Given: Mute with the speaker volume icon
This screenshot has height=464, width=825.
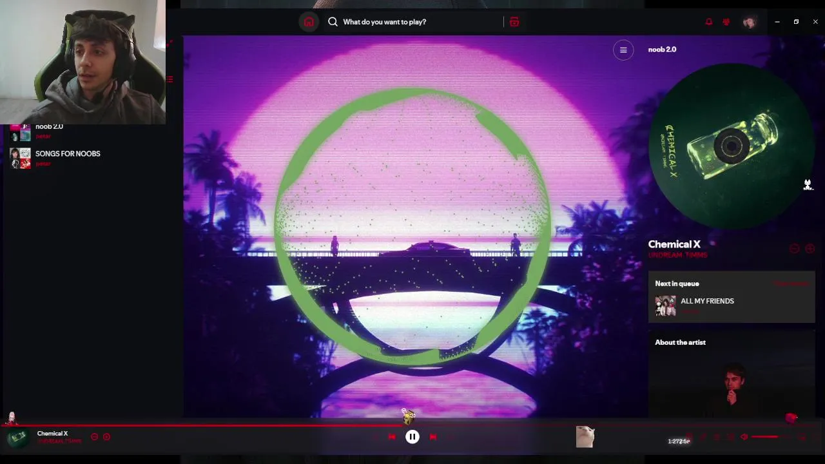Looking at the screenshot, I should coord(744,437).
